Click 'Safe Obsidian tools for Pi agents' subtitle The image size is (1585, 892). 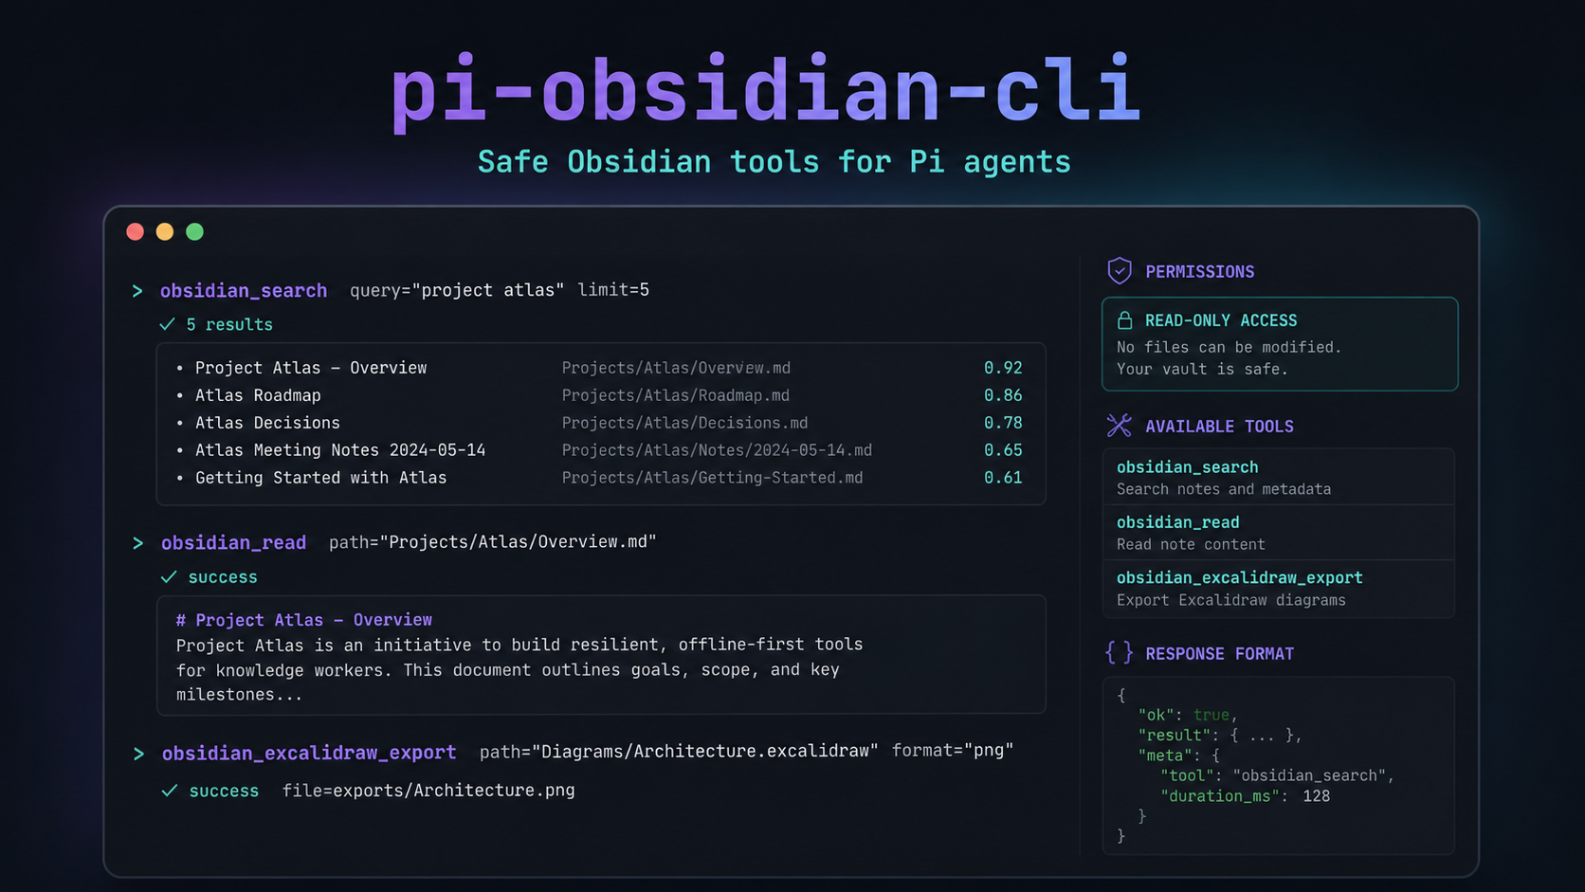click(x=774, y=162)
